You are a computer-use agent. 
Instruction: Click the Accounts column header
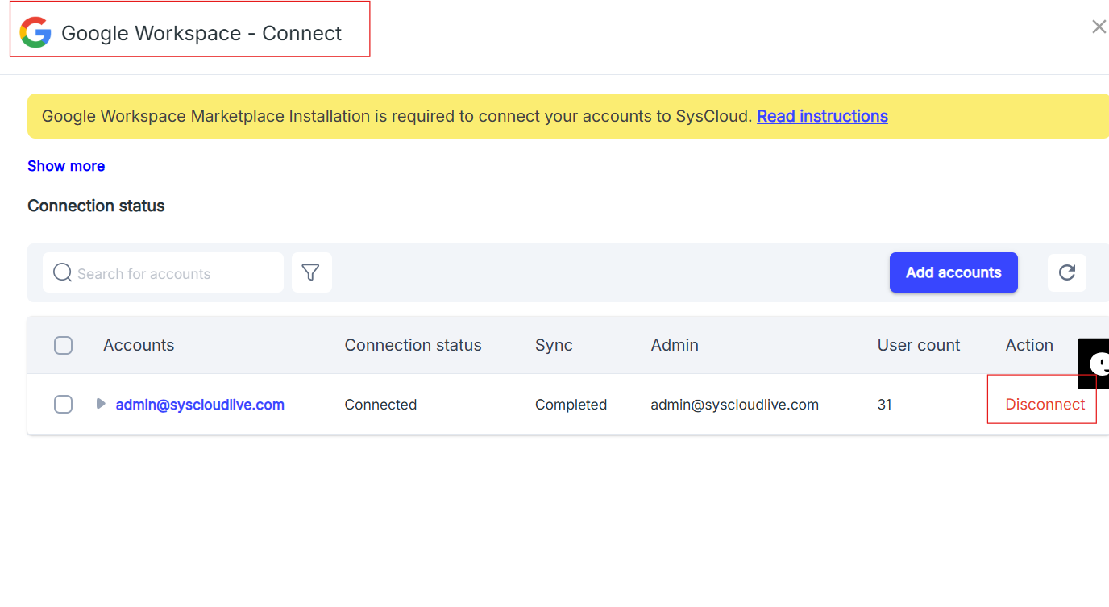tap(139, 345)
